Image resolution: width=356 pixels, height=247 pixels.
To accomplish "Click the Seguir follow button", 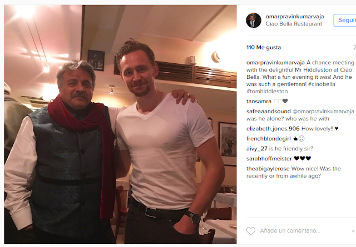I will click(x=345, y=20).
